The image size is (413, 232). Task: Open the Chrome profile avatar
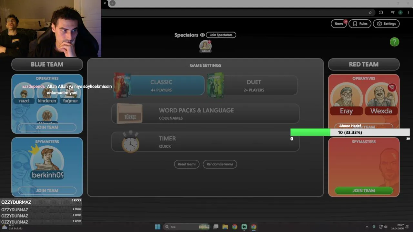[x=400, y=13]
